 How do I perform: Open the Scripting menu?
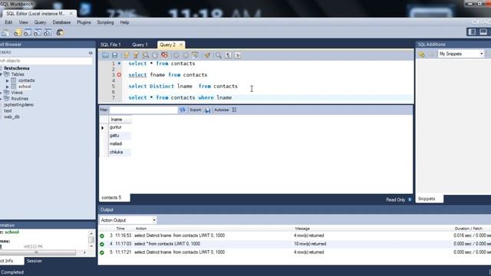tap(105, 22)
